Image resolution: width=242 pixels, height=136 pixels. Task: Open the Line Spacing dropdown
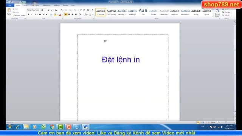(x=80, y=14)
